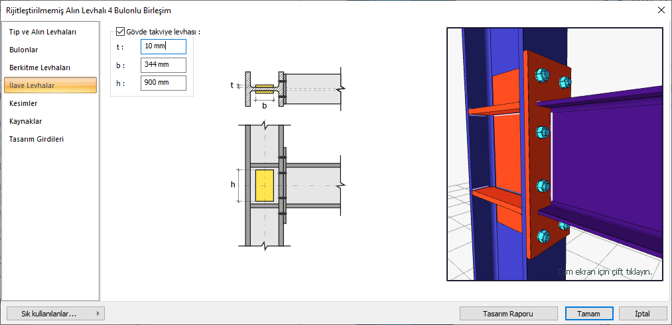Open the Kesimler tab
The height and width of the screenshot is (325, 672).
(x=23, y=103)
